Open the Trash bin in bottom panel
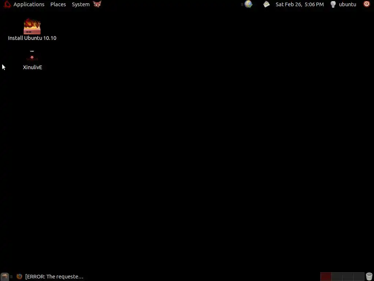374x281 pixels. click(x=369, y=277)
